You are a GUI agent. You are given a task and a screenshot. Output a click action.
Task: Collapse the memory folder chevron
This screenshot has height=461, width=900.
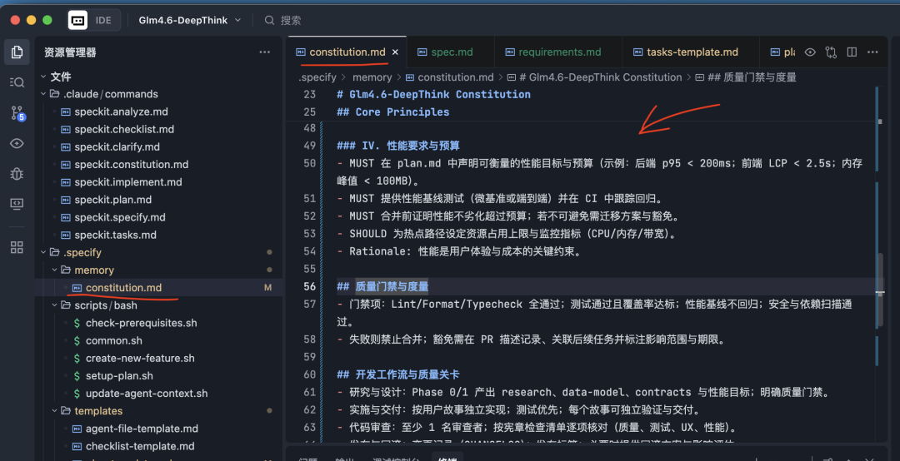[54, 270]
